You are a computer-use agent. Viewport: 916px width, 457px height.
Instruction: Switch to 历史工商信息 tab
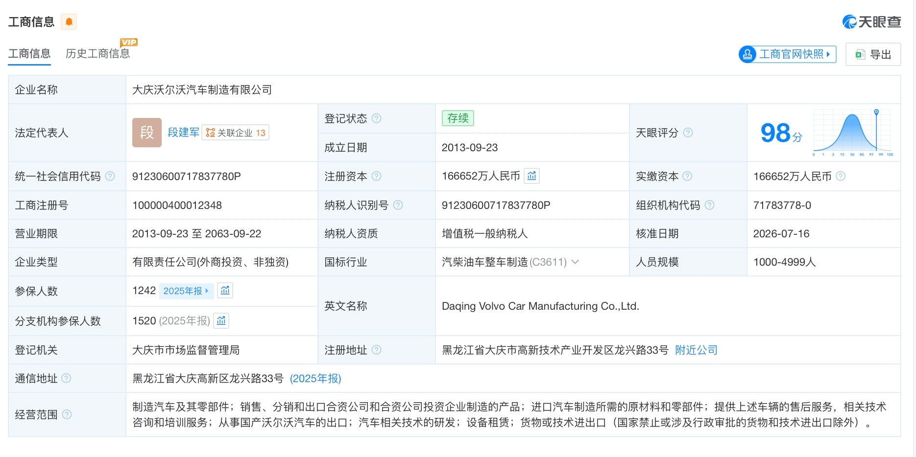pos(98,54)
